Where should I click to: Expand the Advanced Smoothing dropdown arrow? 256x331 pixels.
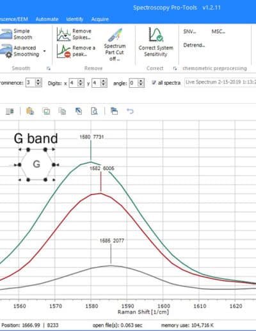click(44, 51)
